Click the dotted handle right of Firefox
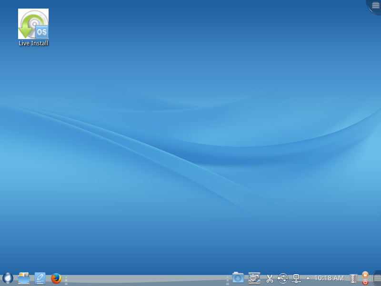This screenshot has width=381, height=286. click(x=66, y=280)
